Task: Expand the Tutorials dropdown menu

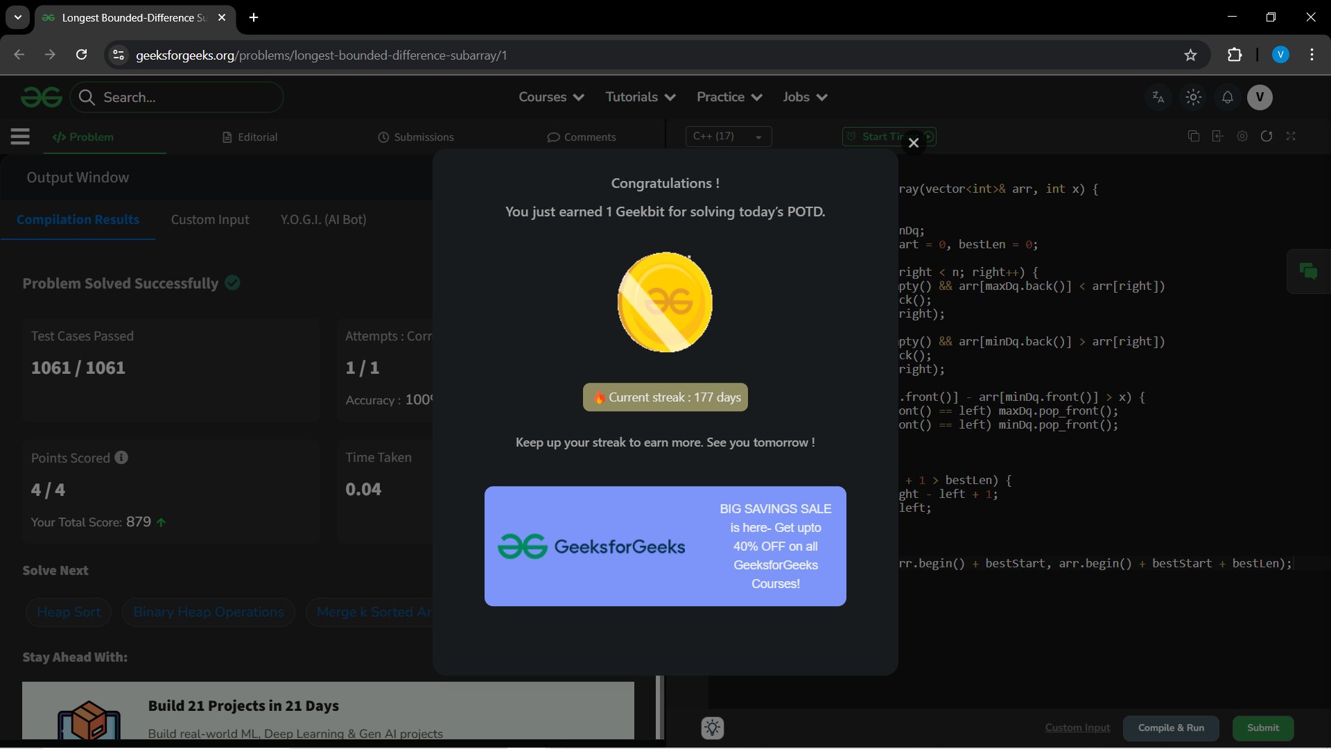Action: pos(640,97)
